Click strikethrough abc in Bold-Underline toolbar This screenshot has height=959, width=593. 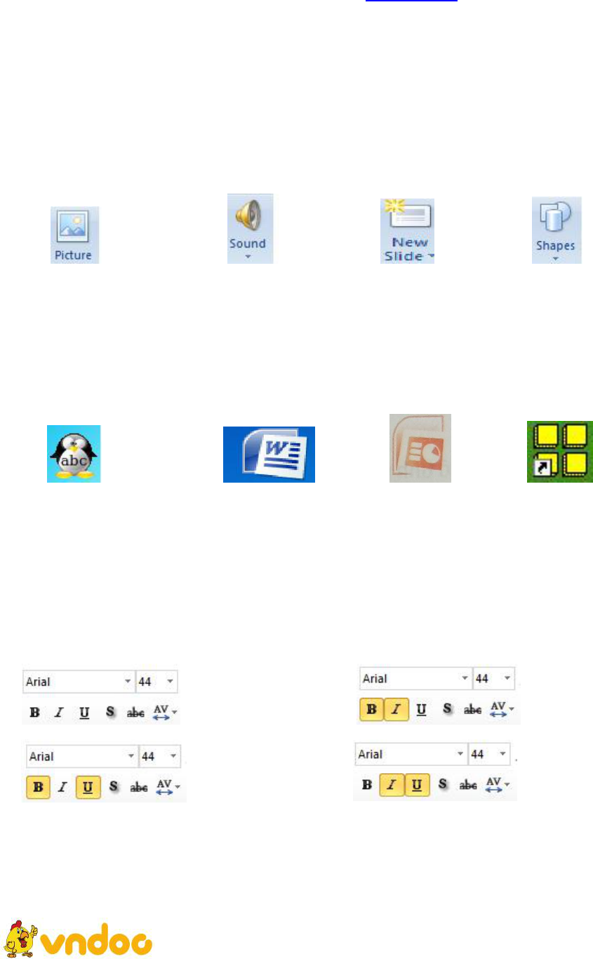coord(135,788)
